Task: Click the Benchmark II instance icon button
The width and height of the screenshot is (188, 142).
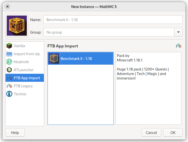Action: tap(17, 26)
